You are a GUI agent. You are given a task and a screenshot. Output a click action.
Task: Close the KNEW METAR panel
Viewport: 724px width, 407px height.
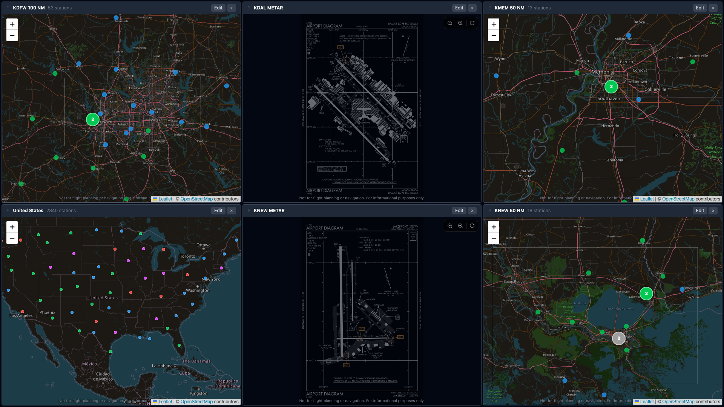(472, 211)
